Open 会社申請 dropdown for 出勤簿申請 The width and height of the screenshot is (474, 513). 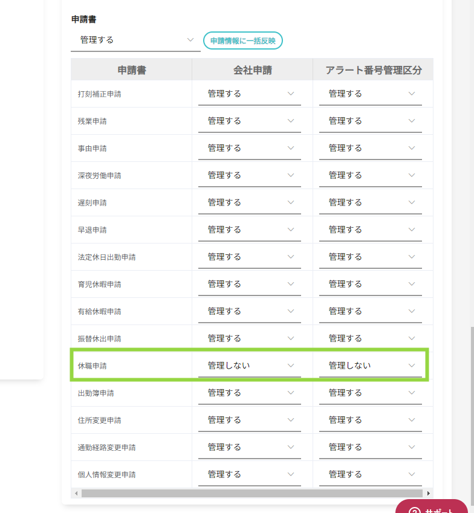click(250, 393)
